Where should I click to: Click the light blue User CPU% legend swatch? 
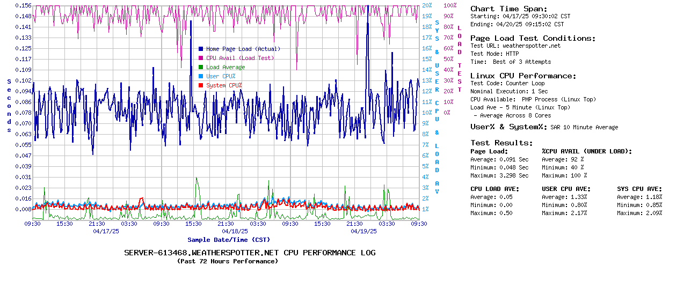pyautogui.click(x=201, y=76)
